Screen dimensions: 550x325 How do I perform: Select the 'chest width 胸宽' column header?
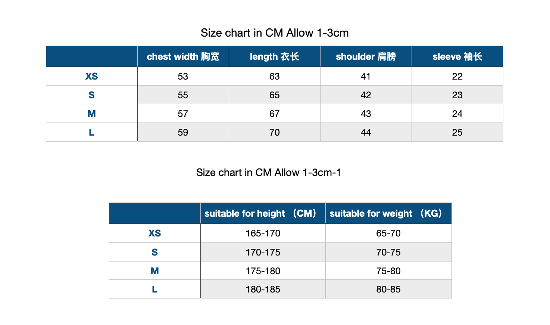pyautogui.click(x=183, y=56)
